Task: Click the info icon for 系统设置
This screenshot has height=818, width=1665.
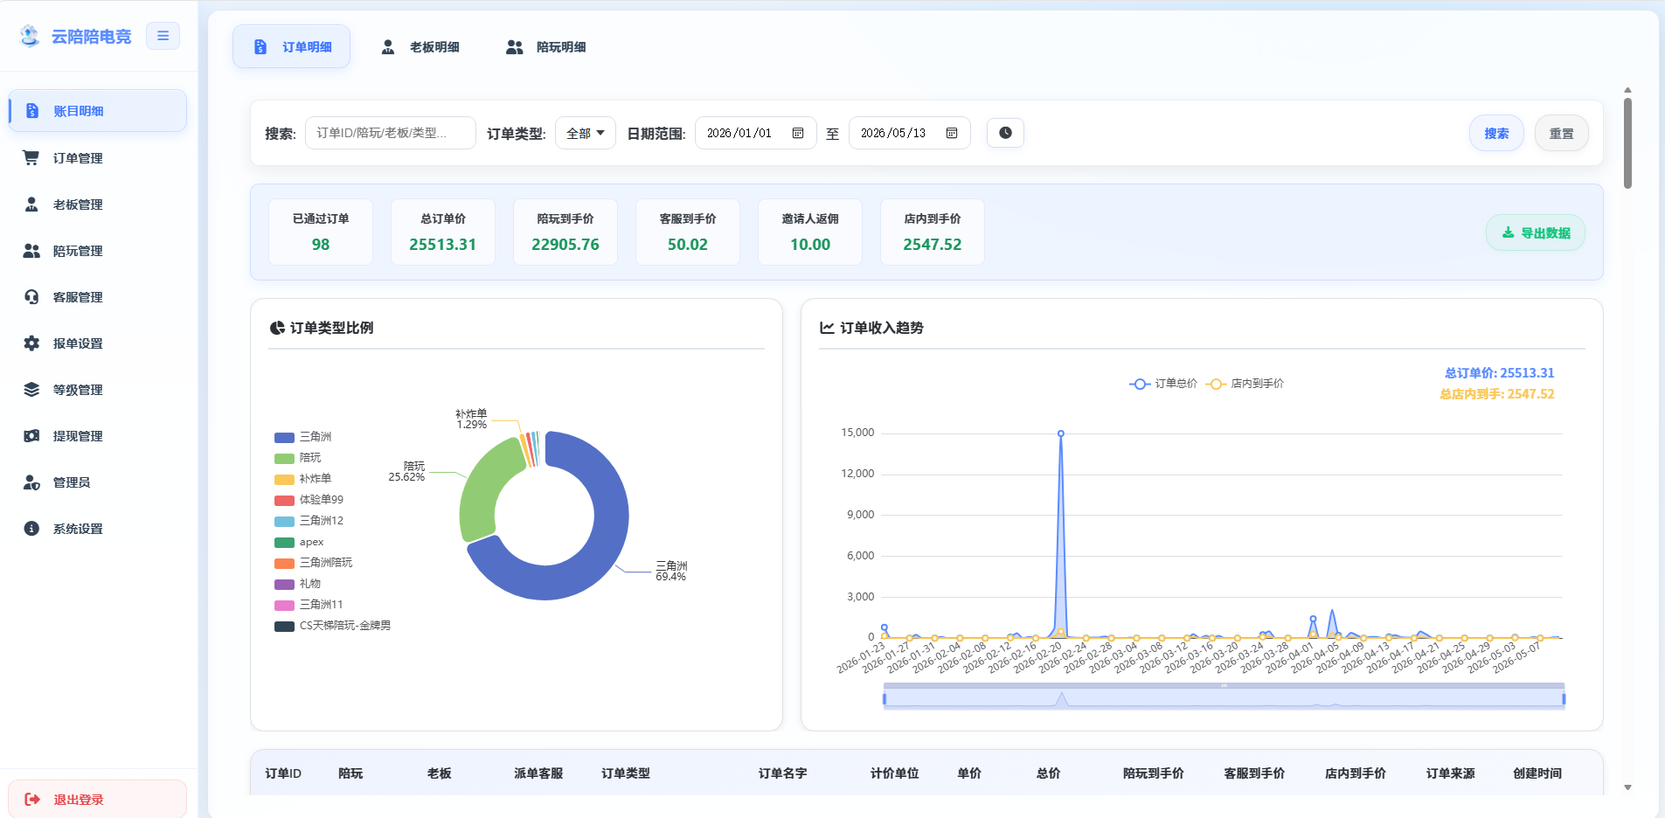Action: pos(31,528)
